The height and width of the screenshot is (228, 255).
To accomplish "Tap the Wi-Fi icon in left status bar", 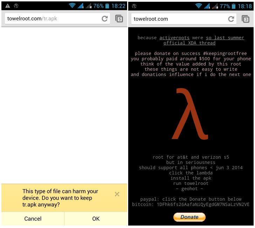I will 72,6.
